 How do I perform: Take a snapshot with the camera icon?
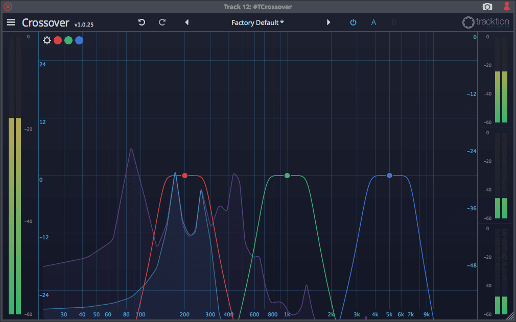click(x=487, y=7)
